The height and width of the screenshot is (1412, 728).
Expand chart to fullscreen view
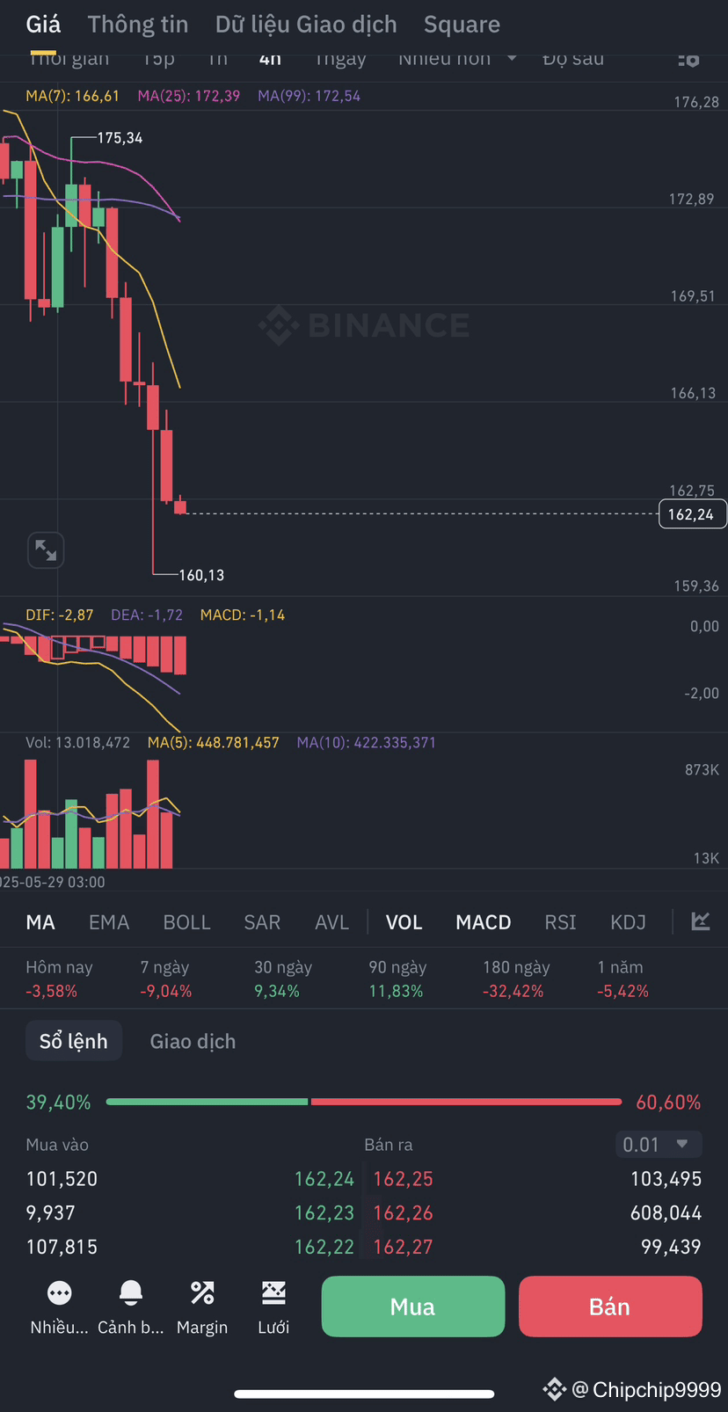[46, 550]
